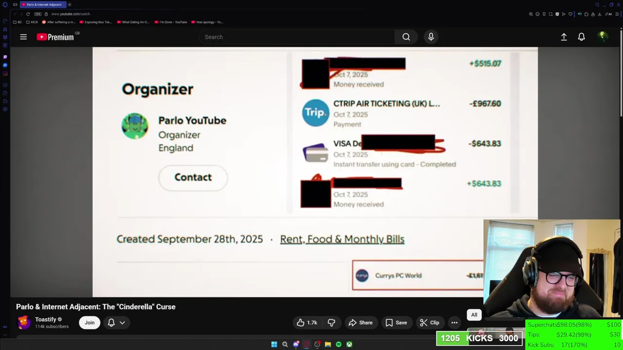Open YouTube notifications bell
The width and height of the screenshot is (623, 350).
click(581, 37)
